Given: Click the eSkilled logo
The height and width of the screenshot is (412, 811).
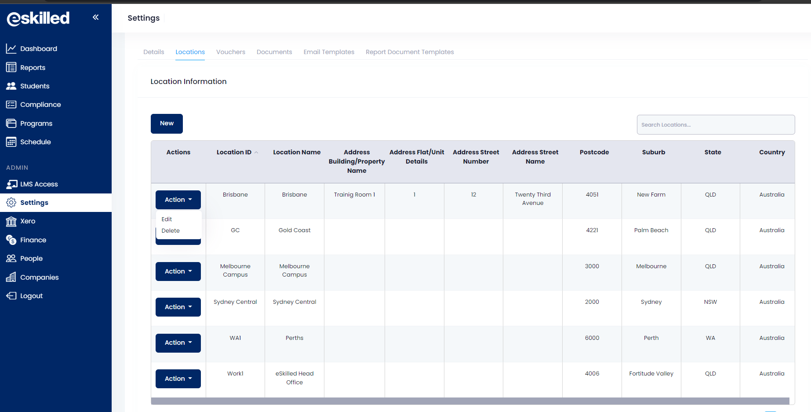Looking at the screenshot, I should [x=38, y=18].
